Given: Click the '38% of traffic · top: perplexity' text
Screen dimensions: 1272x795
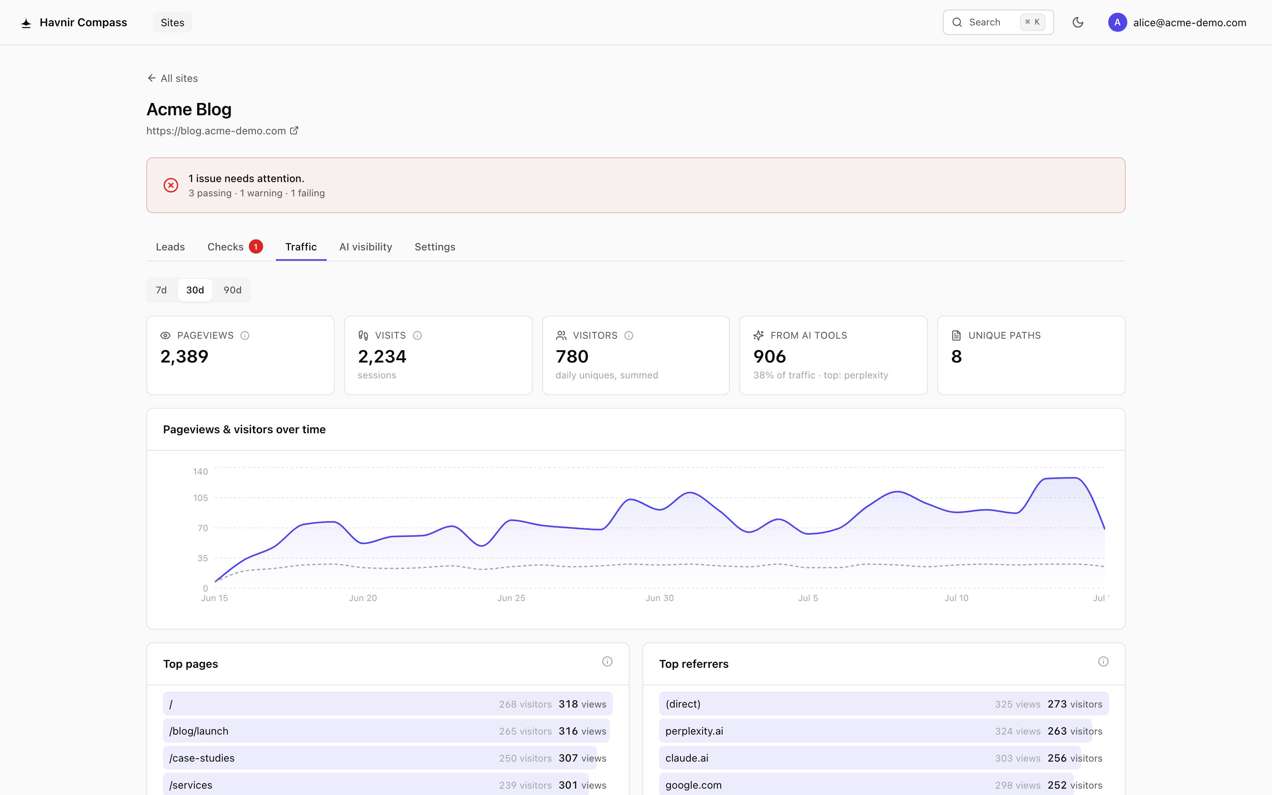Looking at the screenshot, I should pyautogui.click(x=820, y=375).
